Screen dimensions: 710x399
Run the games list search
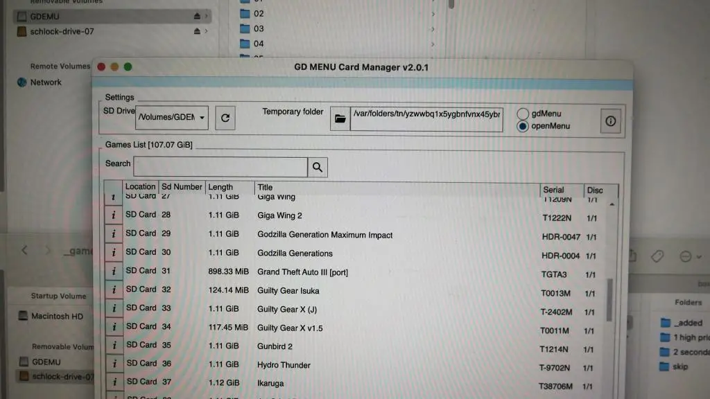318,168
